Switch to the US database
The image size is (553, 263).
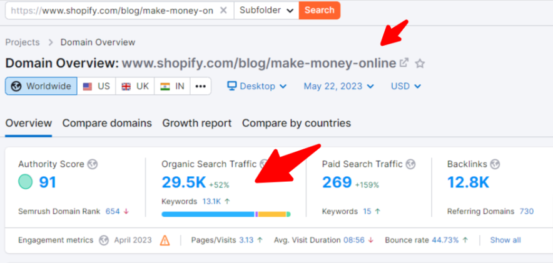[x=96, y=86]
